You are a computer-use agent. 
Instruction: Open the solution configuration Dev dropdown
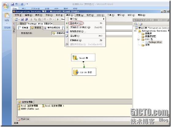point(63,19)
